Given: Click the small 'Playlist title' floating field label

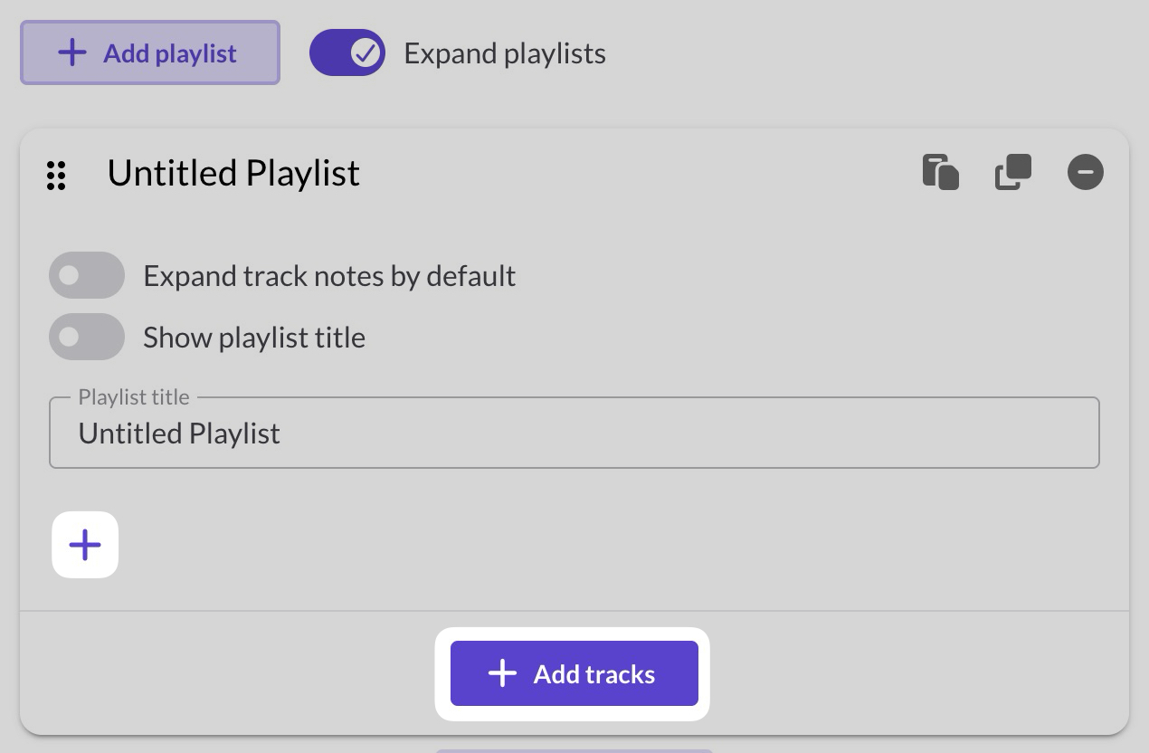Looking at the screenshot, I should point(134,397).
